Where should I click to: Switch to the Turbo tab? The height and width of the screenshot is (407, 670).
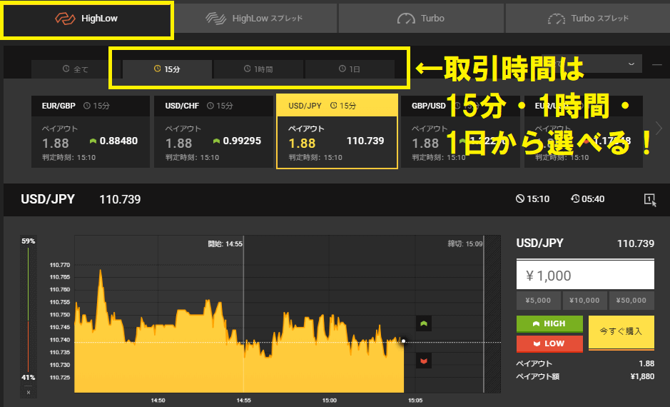[x=421, y=18]
